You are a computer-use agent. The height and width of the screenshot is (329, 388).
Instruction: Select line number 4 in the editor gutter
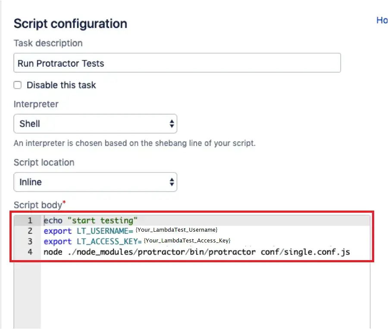30,252
